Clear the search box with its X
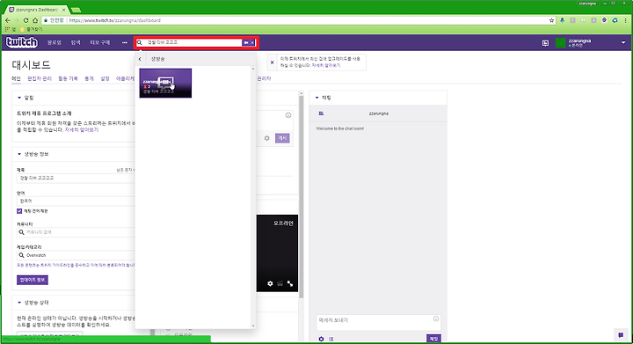Viewport: 633px width, 344px height. coord(252,42)
